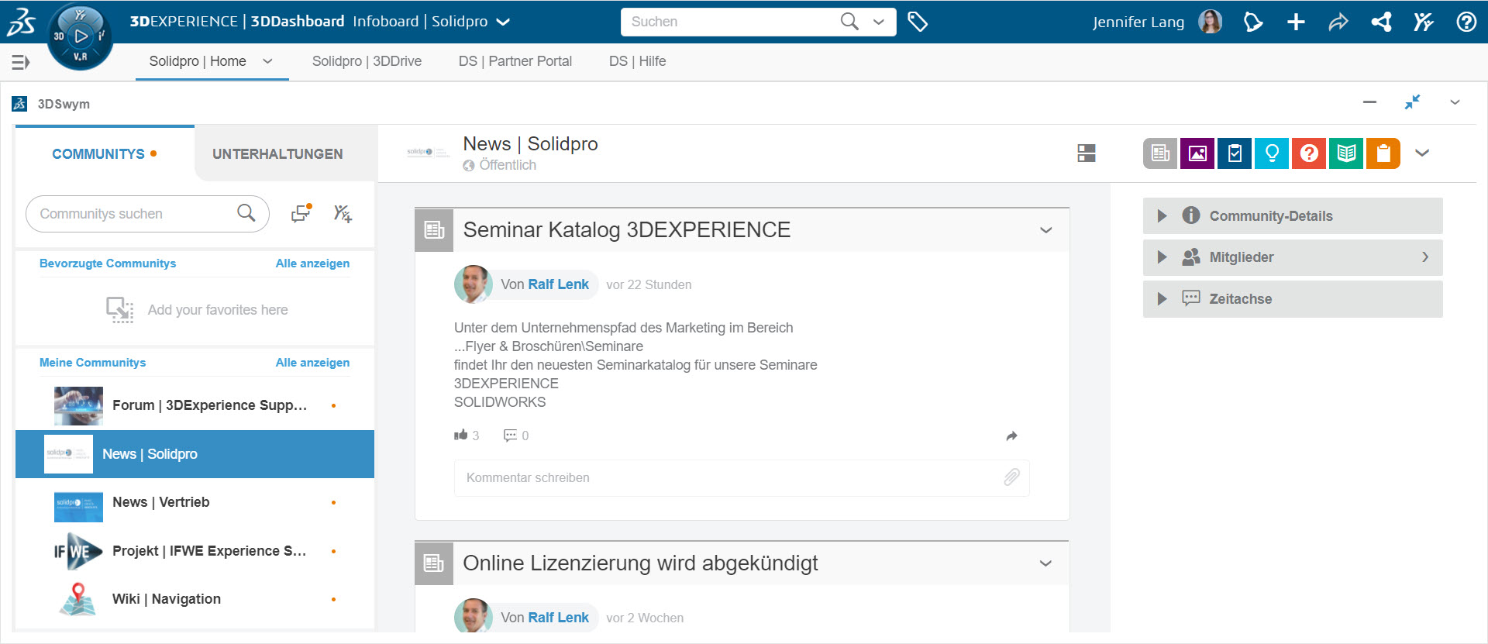Viewport: 1488px width, 644px height.
Task: Select the Solidpro | Home tab
Action: click(x=198, y=61)
